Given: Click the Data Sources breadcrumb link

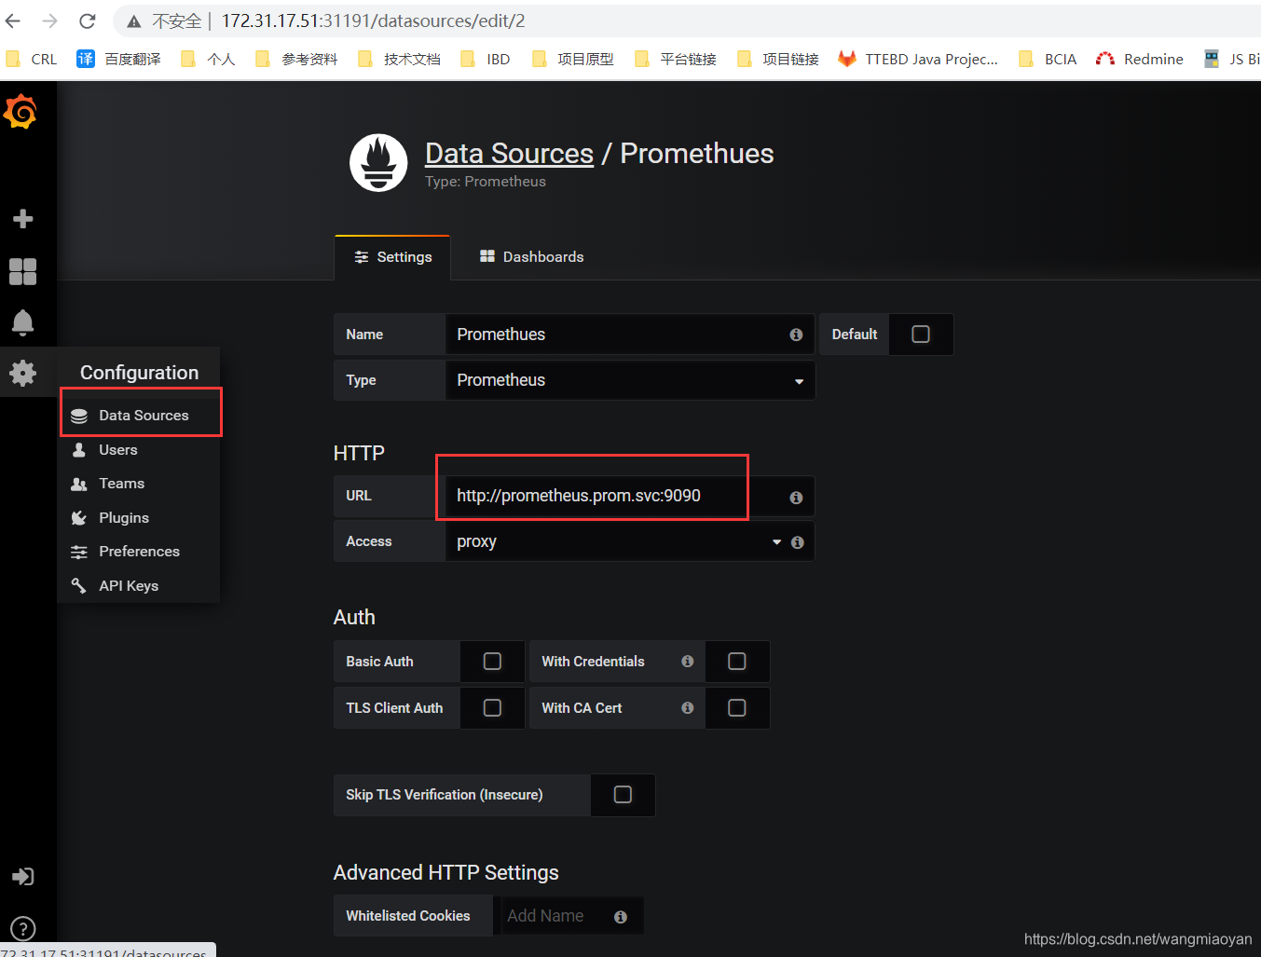Looking at the screenshot, I should pyautogui.click(x=509, y=154).
